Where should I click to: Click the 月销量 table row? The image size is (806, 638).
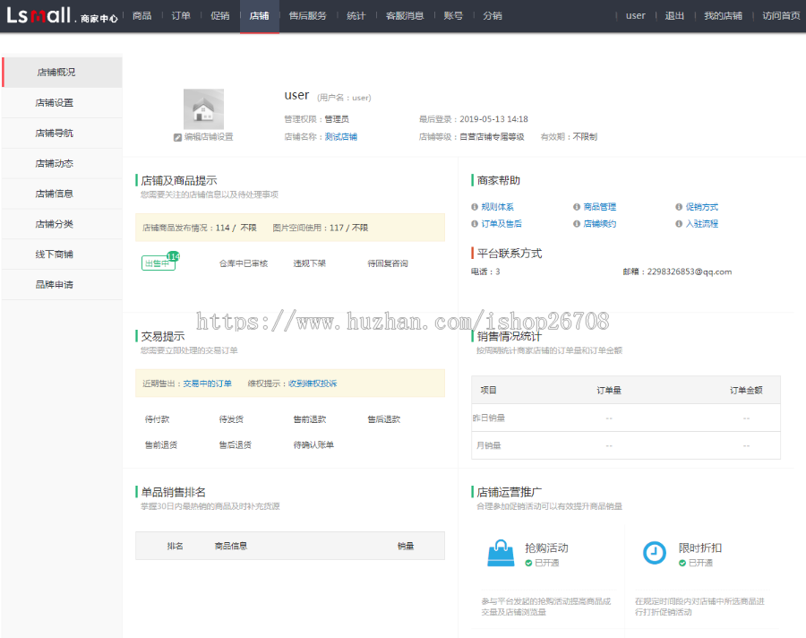(x=626, y=445)
